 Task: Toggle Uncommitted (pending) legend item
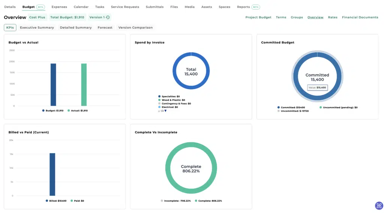(338, 107)
